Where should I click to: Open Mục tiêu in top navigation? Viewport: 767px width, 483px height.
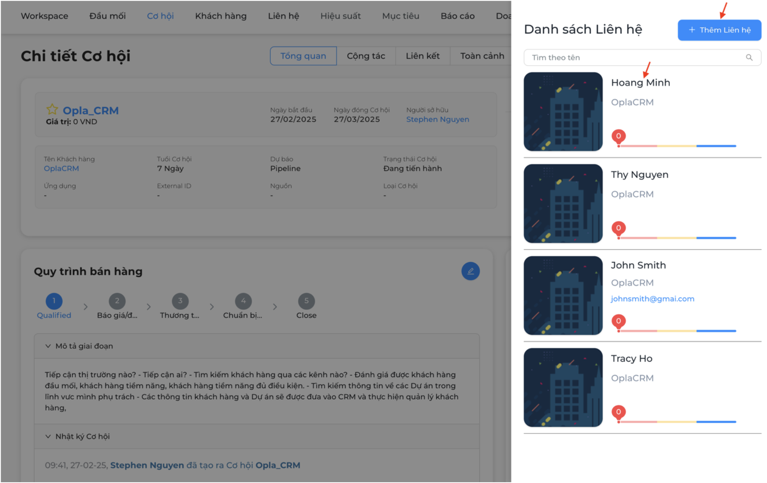point(401,16)
